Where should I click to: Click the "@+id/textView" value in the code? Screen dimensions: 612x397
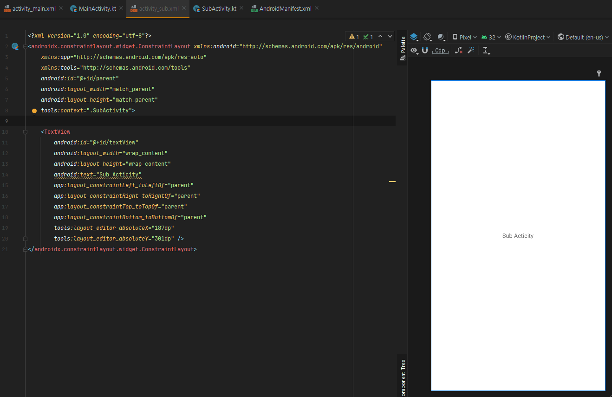(114, 143)
